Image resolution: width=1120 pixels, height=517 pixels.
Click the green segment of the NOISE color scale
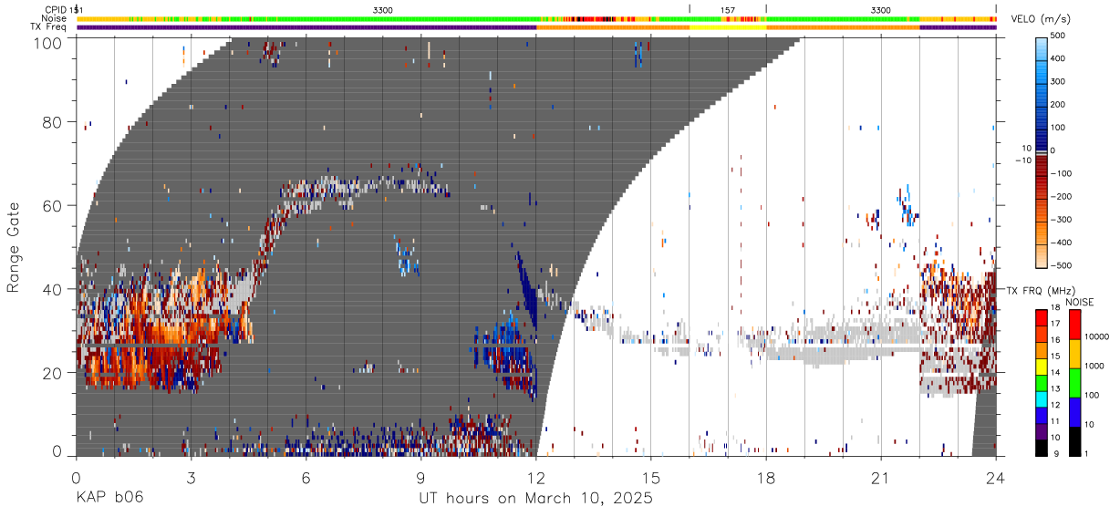point(1074,383)
